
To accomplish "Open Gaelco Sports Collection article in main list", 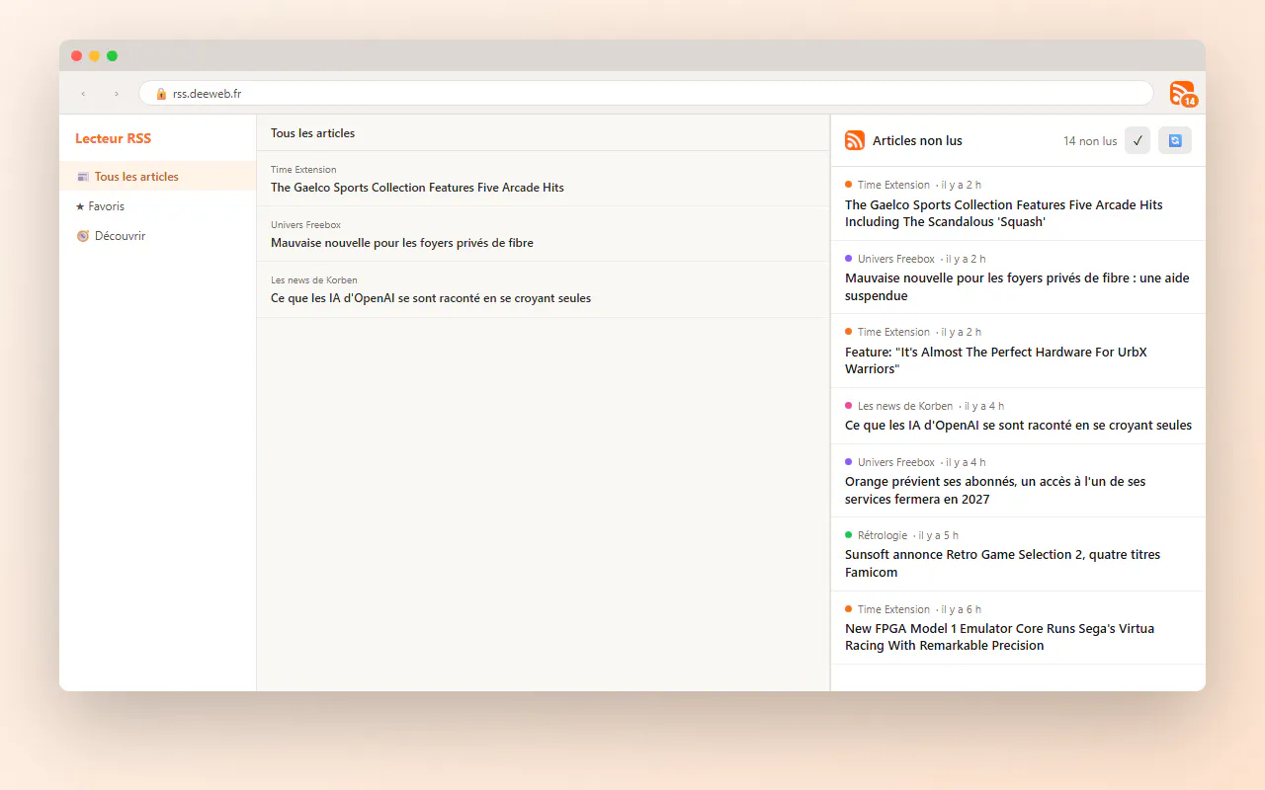I will pyautogui.click(x=543, y=179).
